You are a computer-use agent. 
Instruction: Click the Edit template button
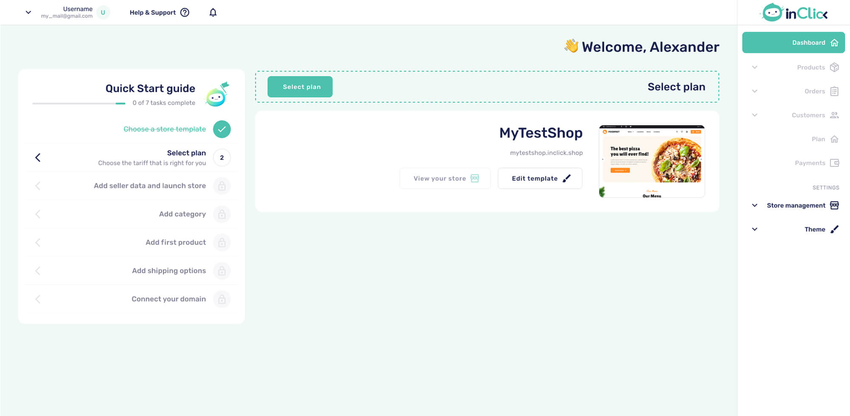click(539, 178)
